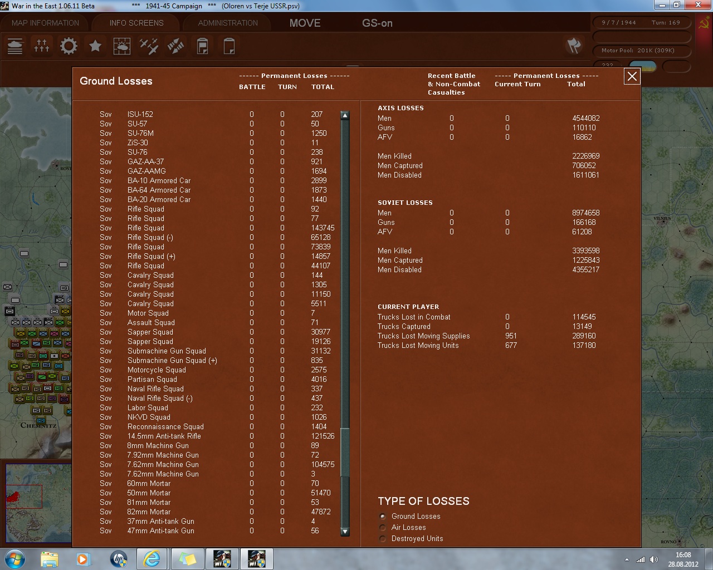The image size is (713, 570).
Task: Toggle the GS-on mode label
Action: tap(377, 23)
